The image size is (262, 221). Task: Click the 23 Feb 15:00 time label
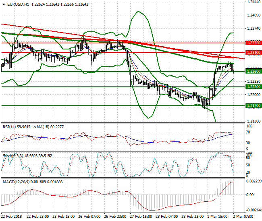pyautogui.click(x=64, y=217)
